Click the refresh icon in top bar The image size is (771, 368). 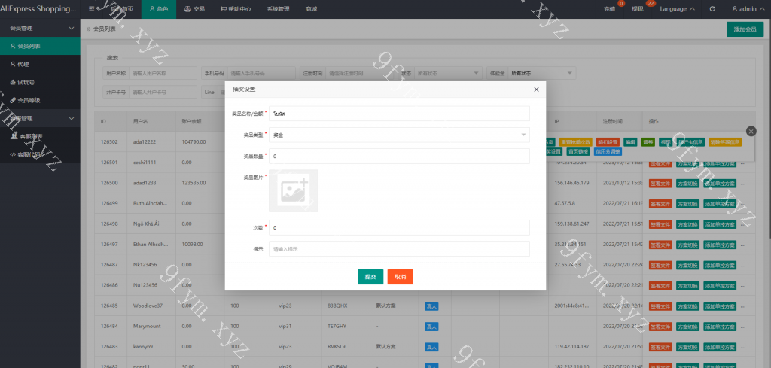tap(712, 9)
